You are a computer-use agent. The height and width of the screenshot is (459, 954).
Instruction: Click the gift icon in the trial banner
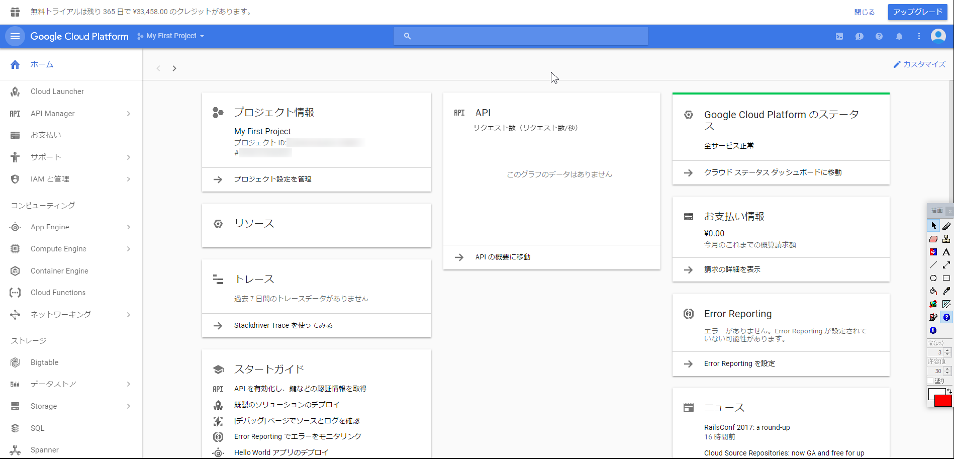[15, 12]
